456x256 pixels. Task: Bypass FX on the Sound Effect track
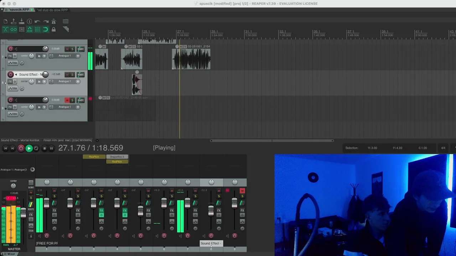(x=15, y=81)
